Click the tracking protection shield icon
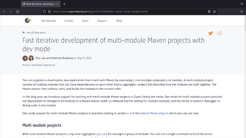This screenshot has width=246, height=138. (44, 11)
